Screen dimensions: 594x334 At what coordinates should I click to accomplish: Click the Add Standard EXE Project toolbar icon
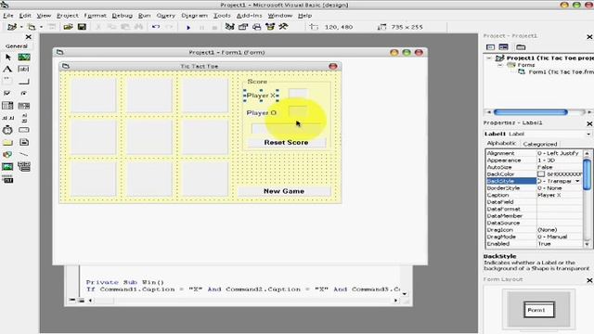pyautogui.click(x=12, y=27)
